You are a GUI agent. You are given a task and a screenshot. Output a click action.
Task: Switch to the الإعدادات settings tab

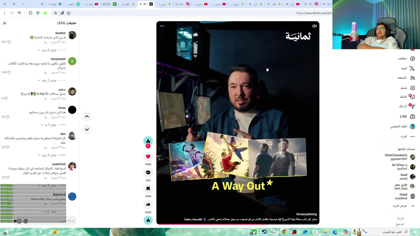tap(54, 4)
